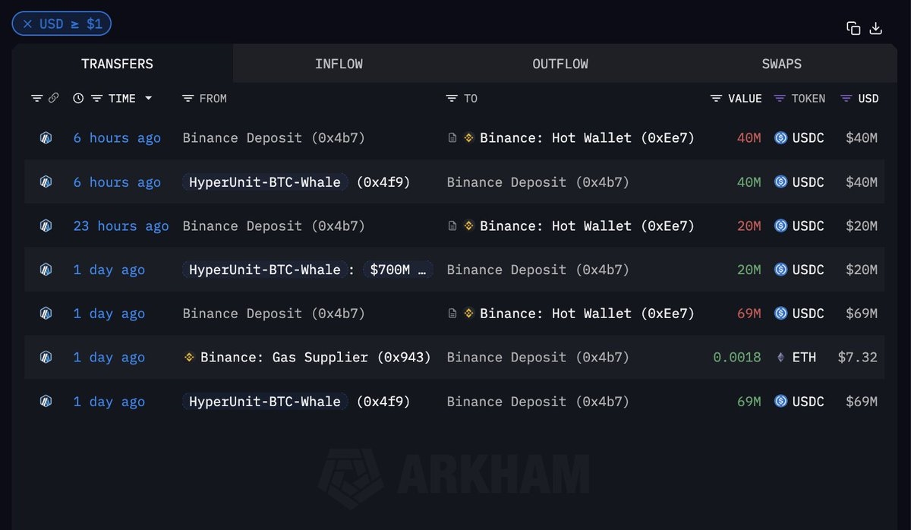The height and width of the screenshot is (530, 911).
Task: Click the purple USD column filter icon
Action: pos(846,98)
